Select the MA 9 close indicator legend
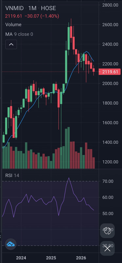Screen dimensions: 122x263 pyautogui.click(x=19, y=35)
